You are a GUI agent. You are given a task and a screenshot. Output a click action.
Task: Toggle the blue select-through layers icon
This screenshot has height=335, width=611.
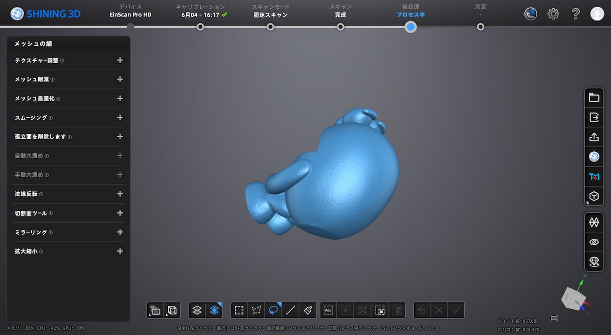[214, 310]
